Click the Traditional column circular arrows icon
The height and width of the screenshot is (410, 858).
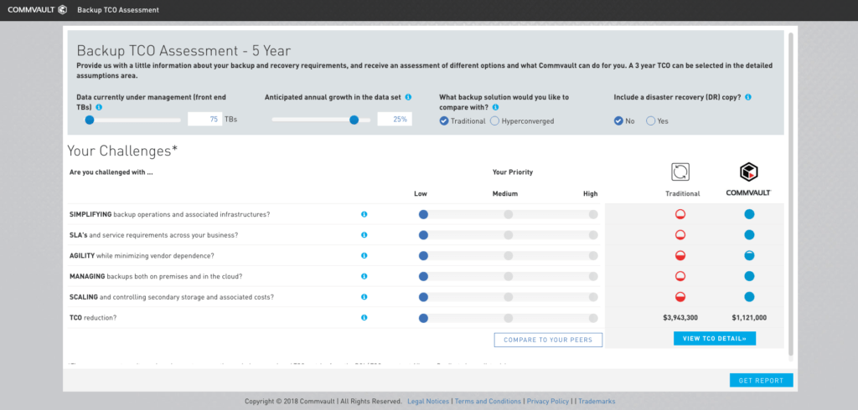pos(680,172)
